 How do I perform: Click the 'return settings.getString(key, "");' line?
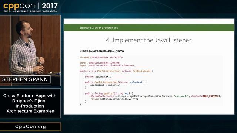click(114, 99)
